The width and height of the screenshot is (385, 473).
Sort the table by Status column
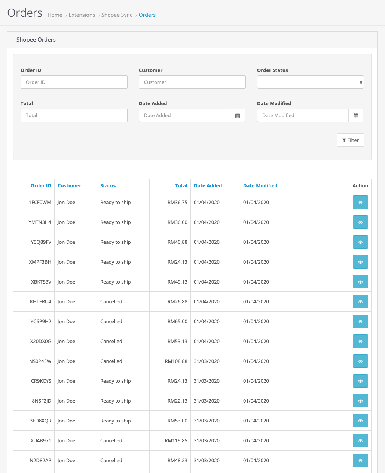pos(108,185)
